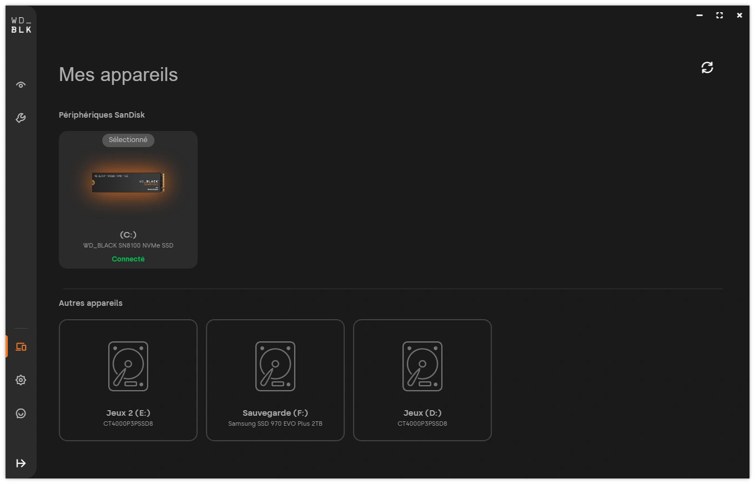The image size is (755, 484).
Task: Open the settings gear icon
Action: pos(21,380)
